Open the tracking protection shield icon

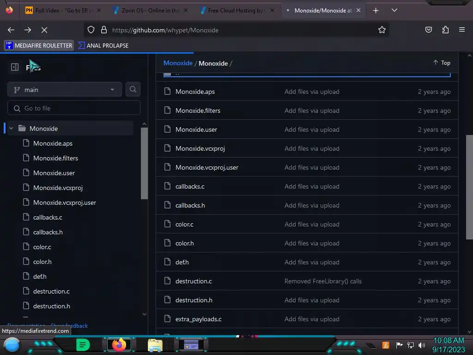pos(91,30)
